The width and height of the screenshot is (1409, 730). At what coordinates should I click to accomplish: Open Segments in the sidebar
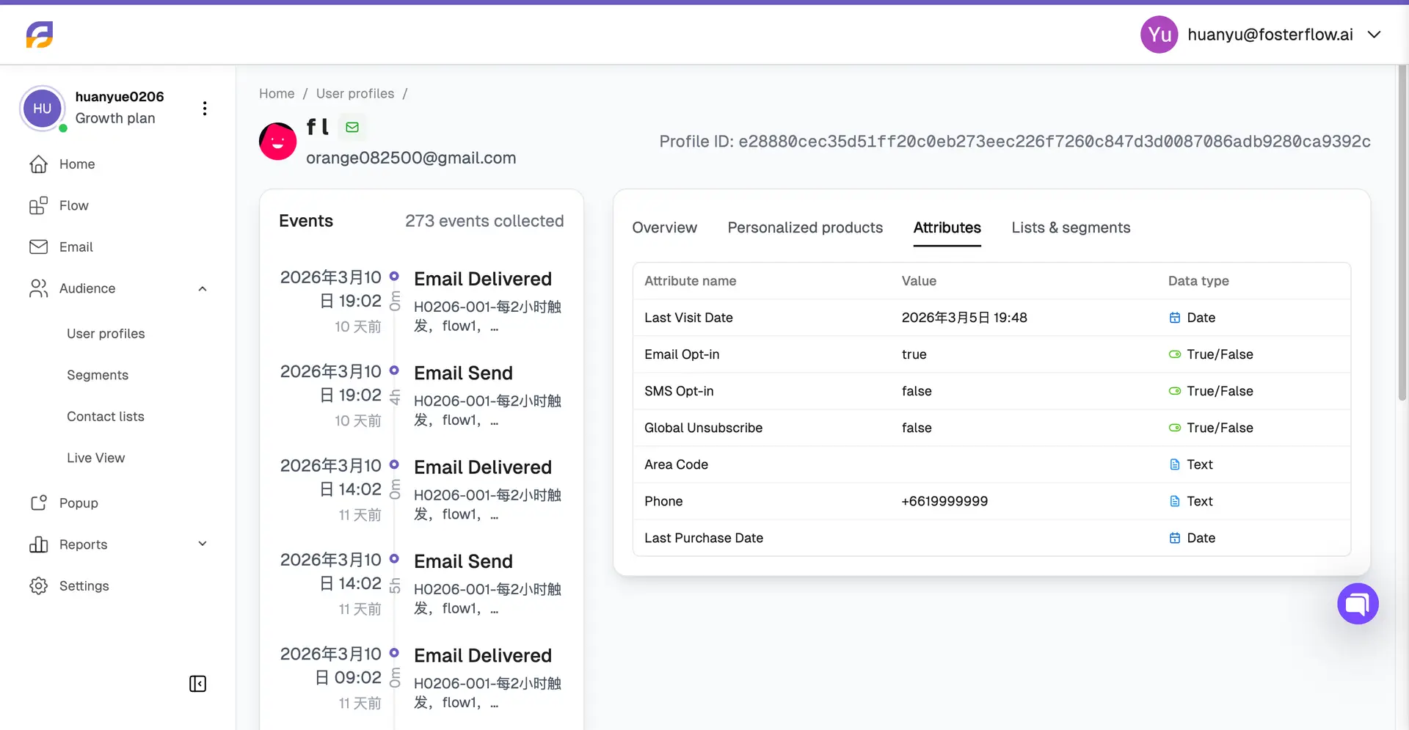point(98,375)
